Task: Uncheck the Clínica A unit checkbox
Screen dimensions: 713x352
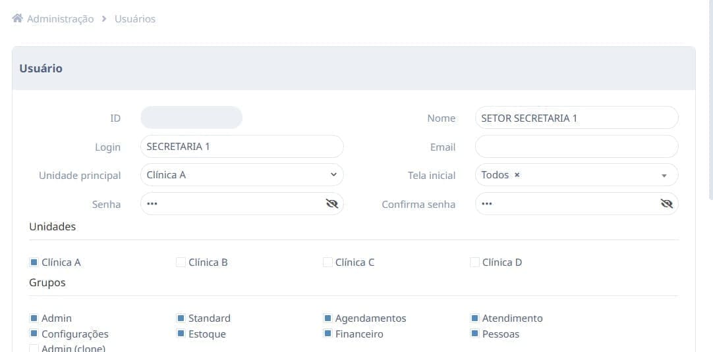Action: click(x=34, y=262)
